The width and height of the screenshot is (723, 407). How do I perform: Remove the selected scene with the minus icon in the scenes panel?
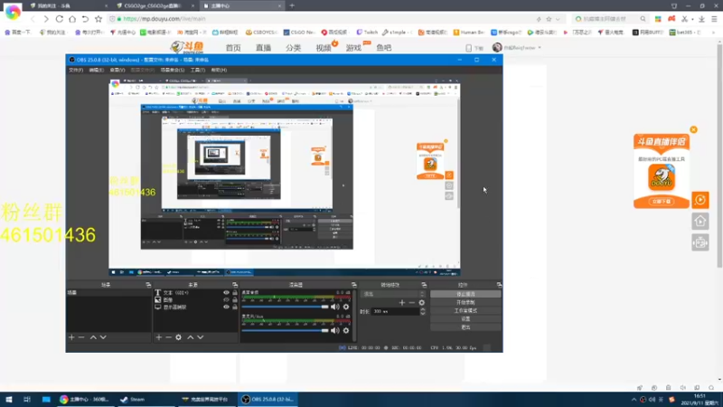point(81,337)
